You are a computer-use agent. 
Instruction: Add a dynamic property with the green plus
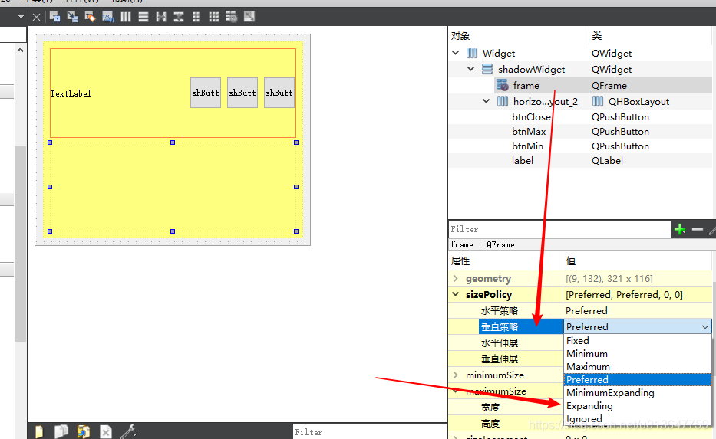680,229
